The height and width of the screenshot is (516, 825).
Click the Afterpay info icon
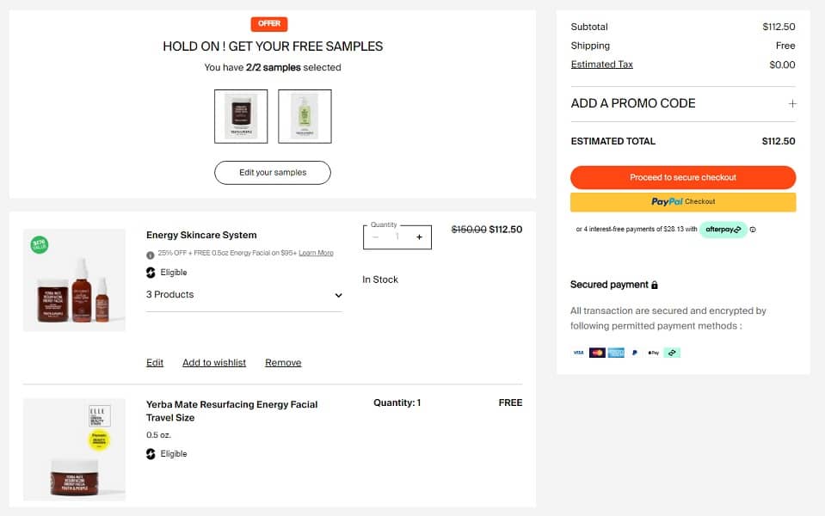click(x=753, y=230)
